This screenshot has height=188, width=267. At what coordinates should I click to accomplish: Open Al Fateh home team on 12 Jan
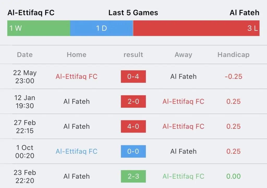(76, 102)
